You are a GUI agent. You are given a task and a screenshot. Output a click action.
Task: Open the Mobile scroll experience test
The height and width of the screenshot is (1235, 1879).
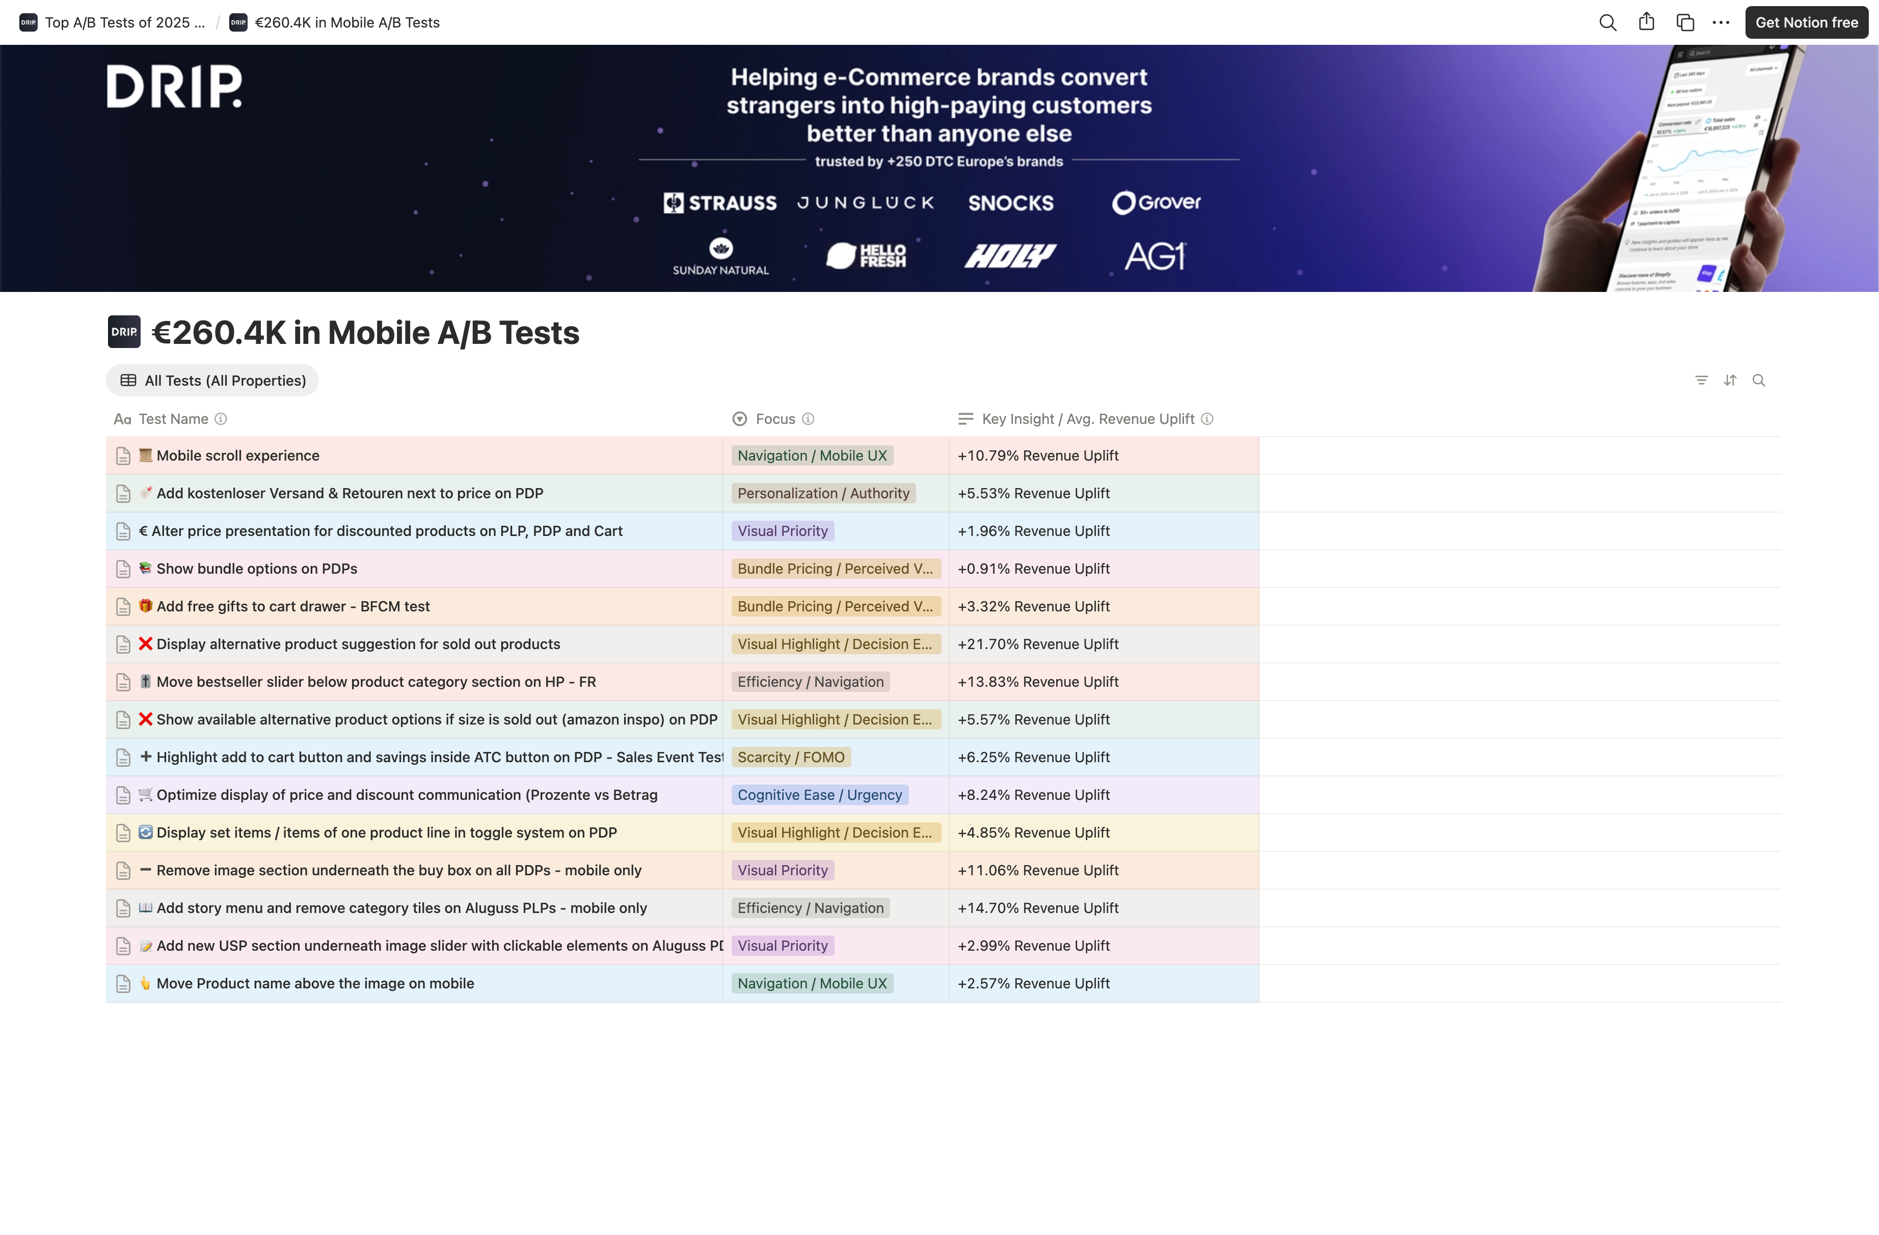(237, 455)
